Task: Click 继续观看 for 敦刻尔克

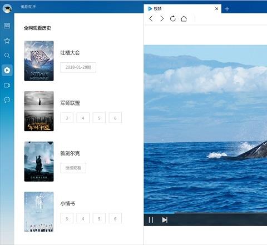Action: [73, 168]
